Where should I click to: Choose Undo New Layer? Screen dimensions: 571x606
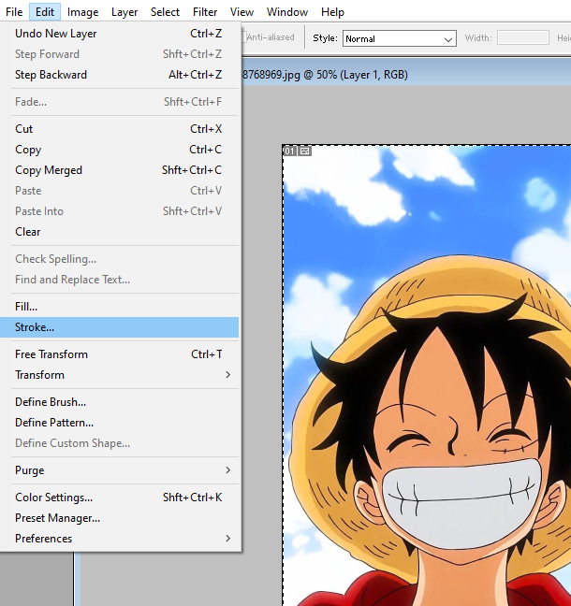(119, 34)
